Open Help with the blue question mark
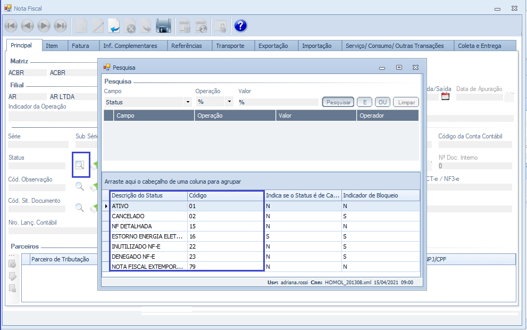The width and height of the screenshot is (527, 330). pyautogui.click(x=240, y=26)
